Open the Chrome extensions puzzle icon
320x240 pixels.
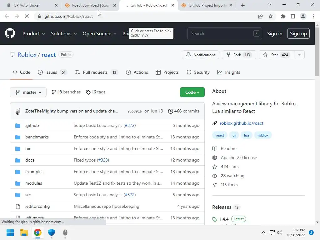(283, 16)
